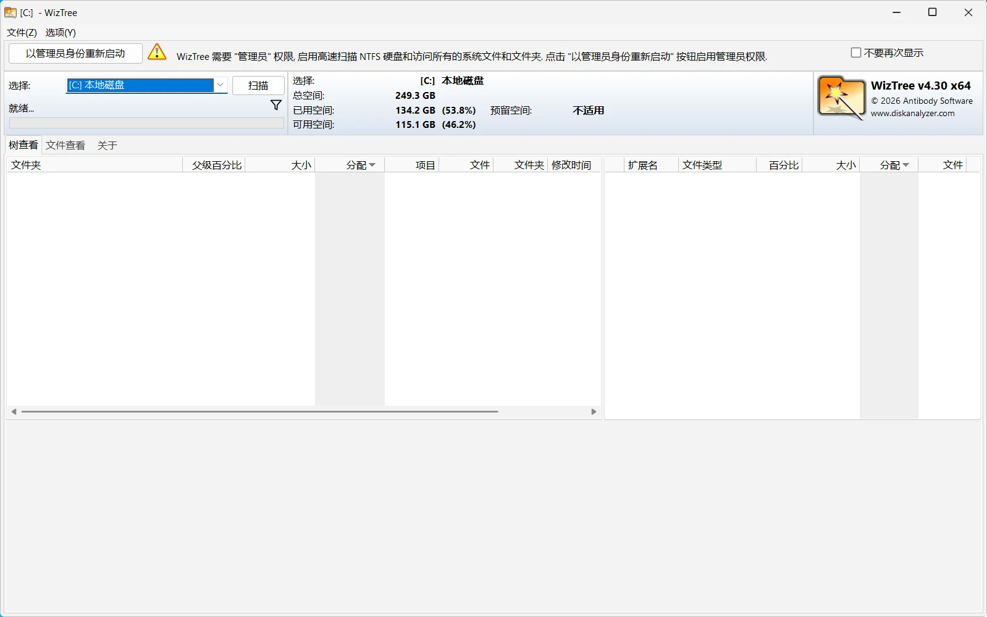The height and width of the screenshot is (617, 987).
Task: Maximize the WizTree window
Action: 933,12
